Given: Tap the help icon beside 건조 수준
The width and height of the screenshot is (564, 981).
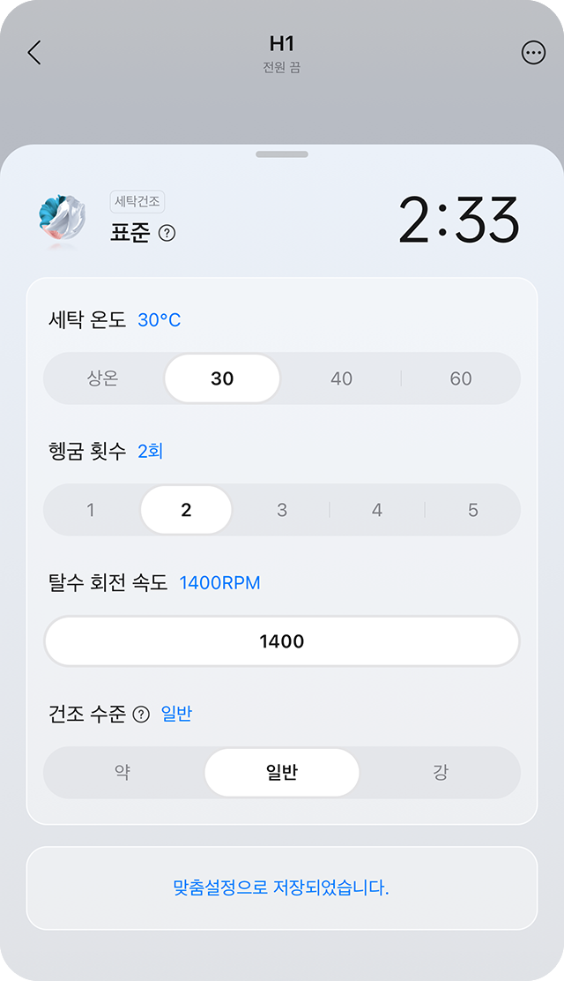Looking at the screenshot, I should (x=141, y=715).
